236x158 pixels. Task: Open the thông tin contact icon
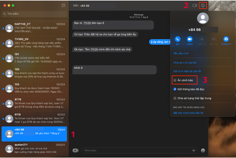[x=226, y=39]
